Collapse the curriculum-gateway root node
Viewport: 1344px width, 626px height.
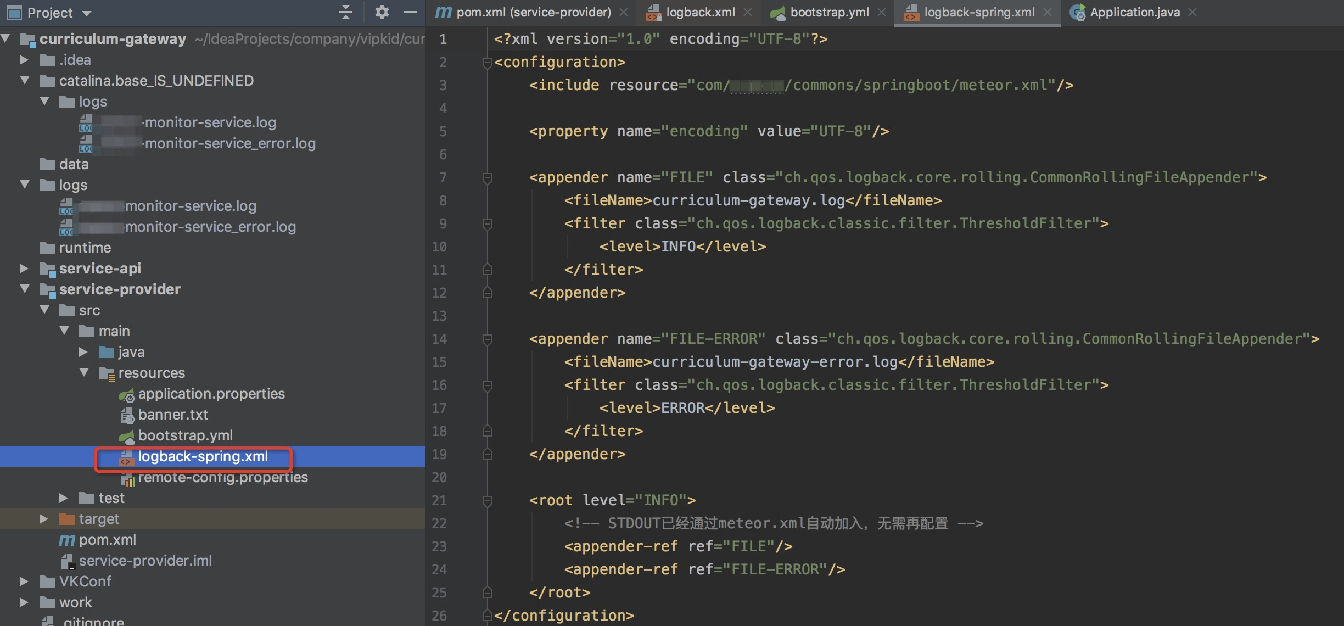pyautogui.click(x=6, y=38)
